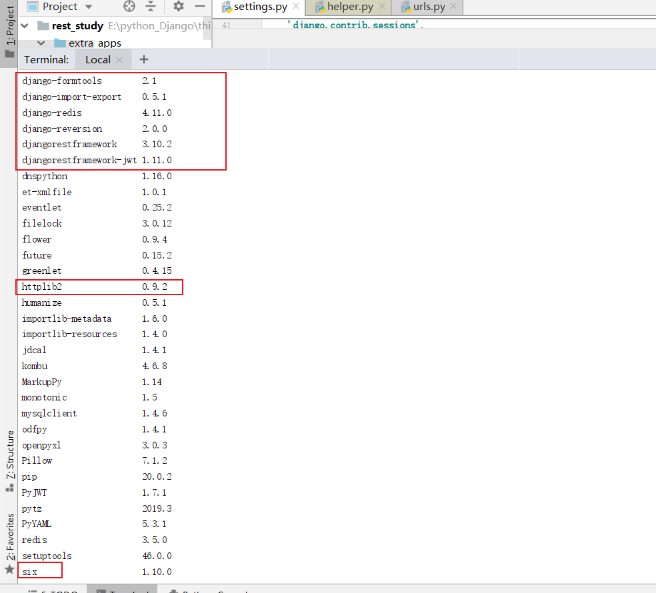Screen dimensions: 656x593
Task: Click the filelock package name
Action: [x=42, y=223]
